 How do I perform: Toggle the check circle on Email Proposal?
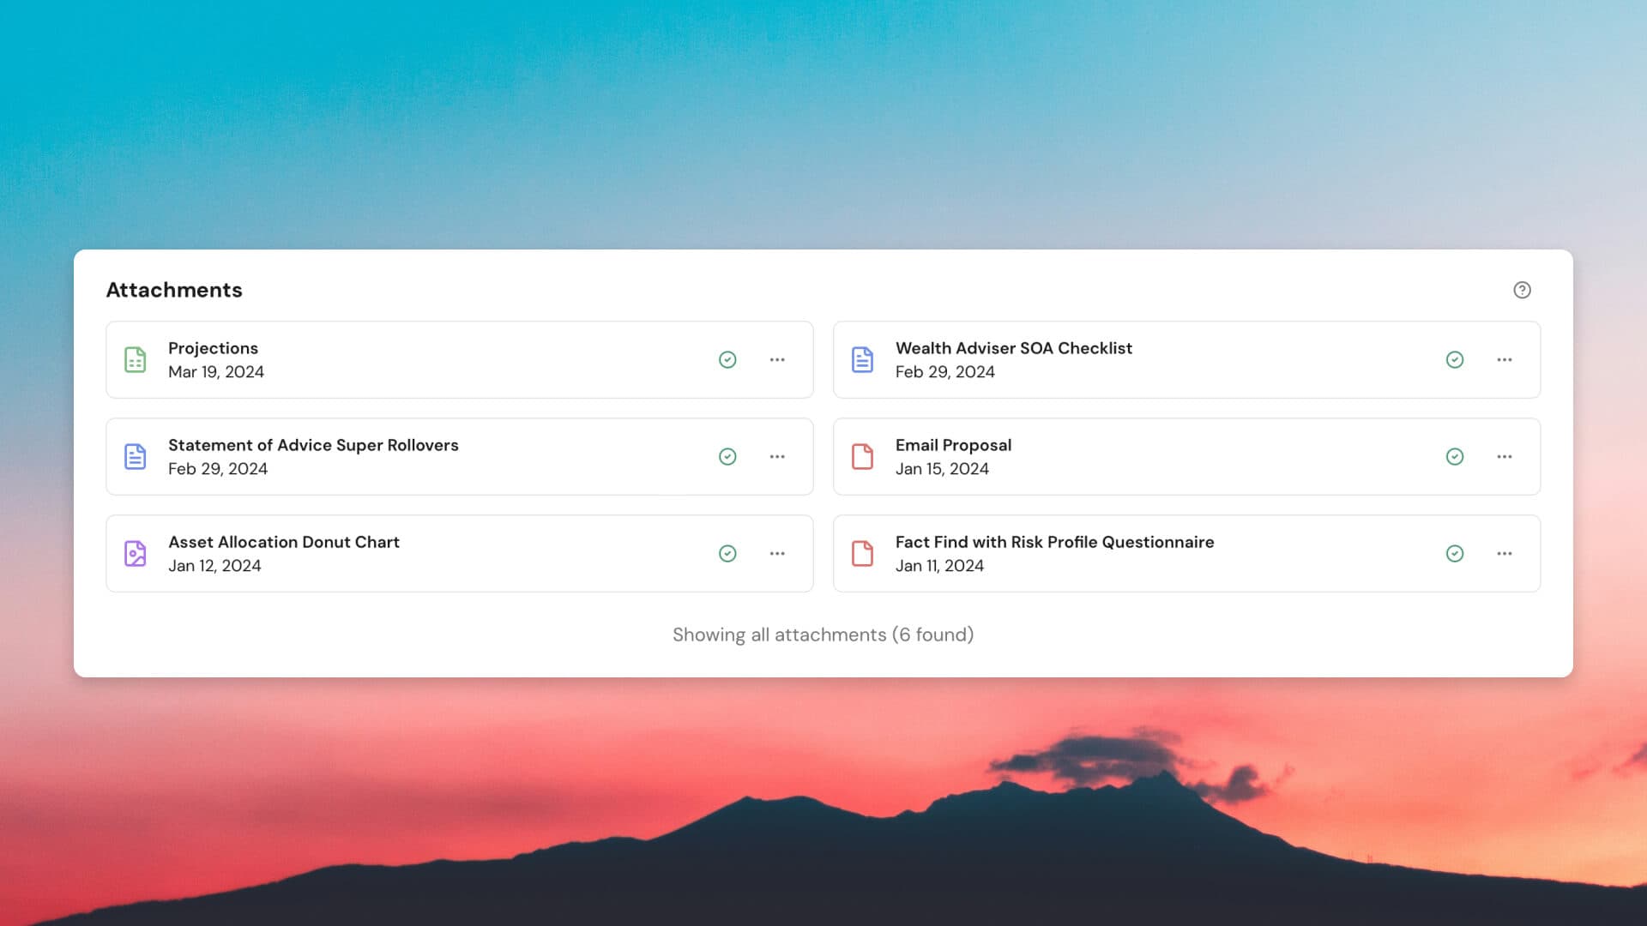point(1455,456)
